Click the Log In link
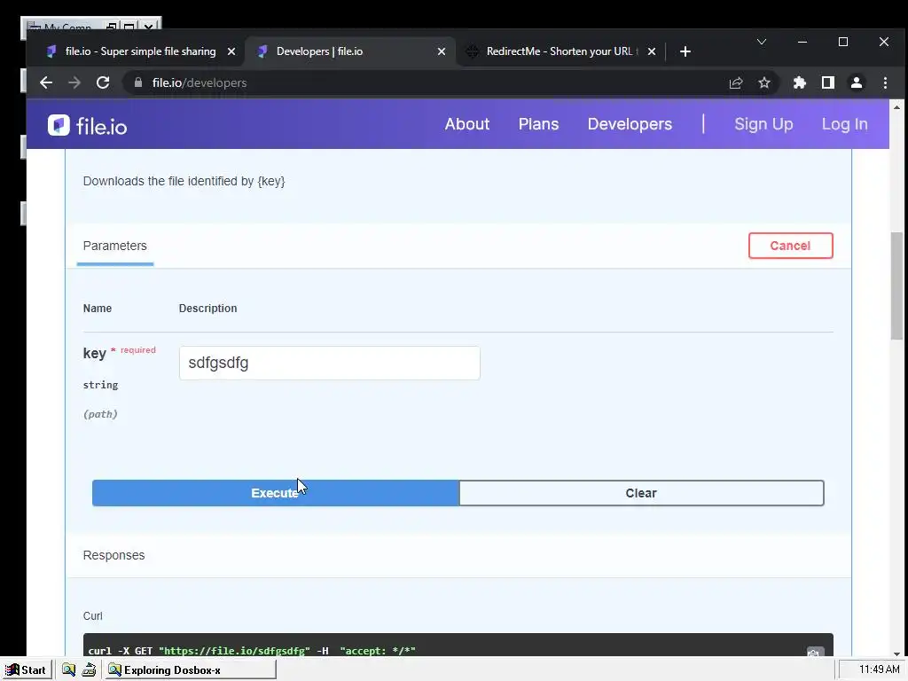Image resolution: width=908 pixels, height=681 pixels. (844, 124)
